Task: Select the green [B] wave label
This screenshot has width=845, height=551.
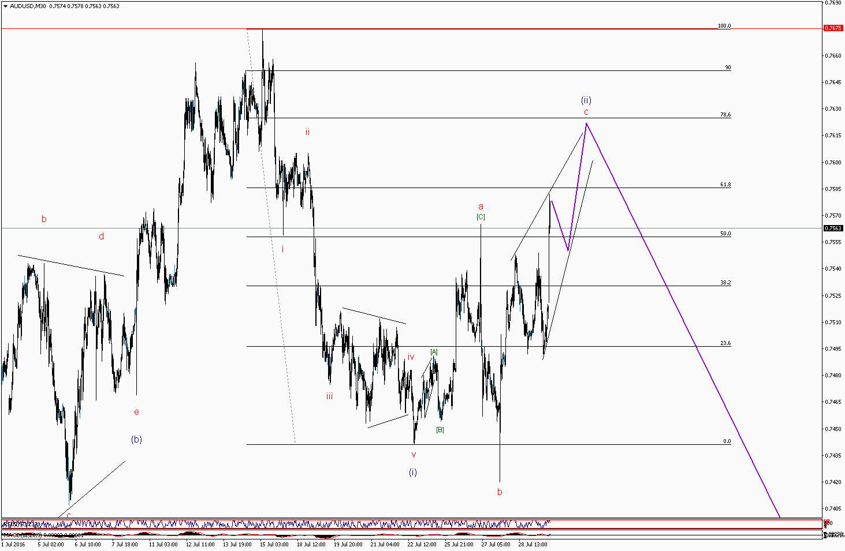Action: pos(440,430)
